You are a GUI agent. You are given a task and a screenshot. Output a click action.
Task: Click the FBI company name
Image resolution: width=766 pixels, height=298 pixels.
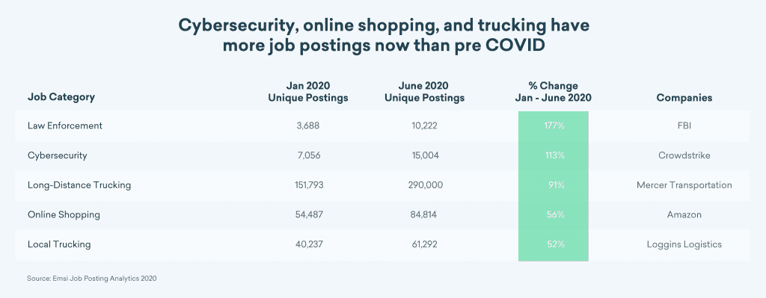click(x=684, y=125)
